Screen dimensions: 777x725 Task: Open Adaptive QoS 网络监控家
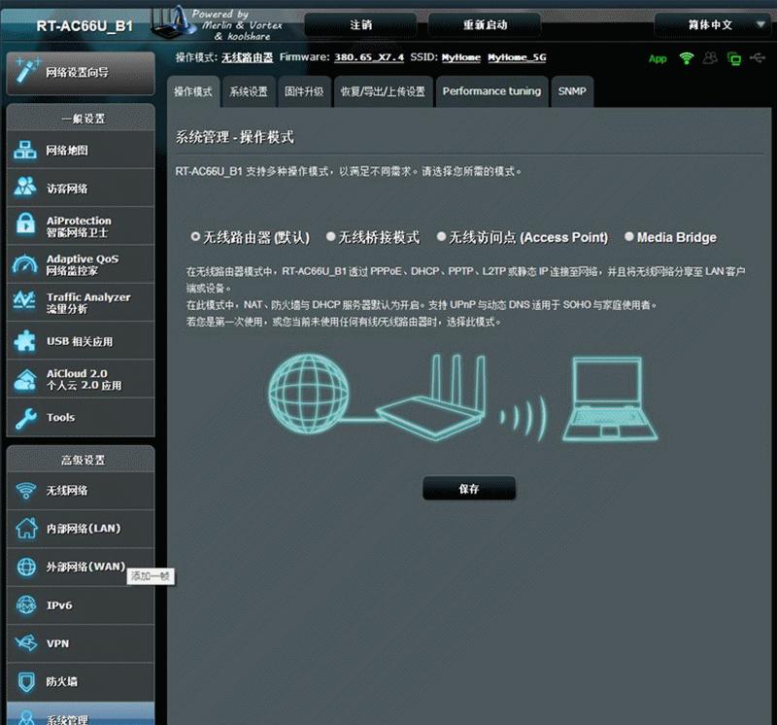point(68,264)
